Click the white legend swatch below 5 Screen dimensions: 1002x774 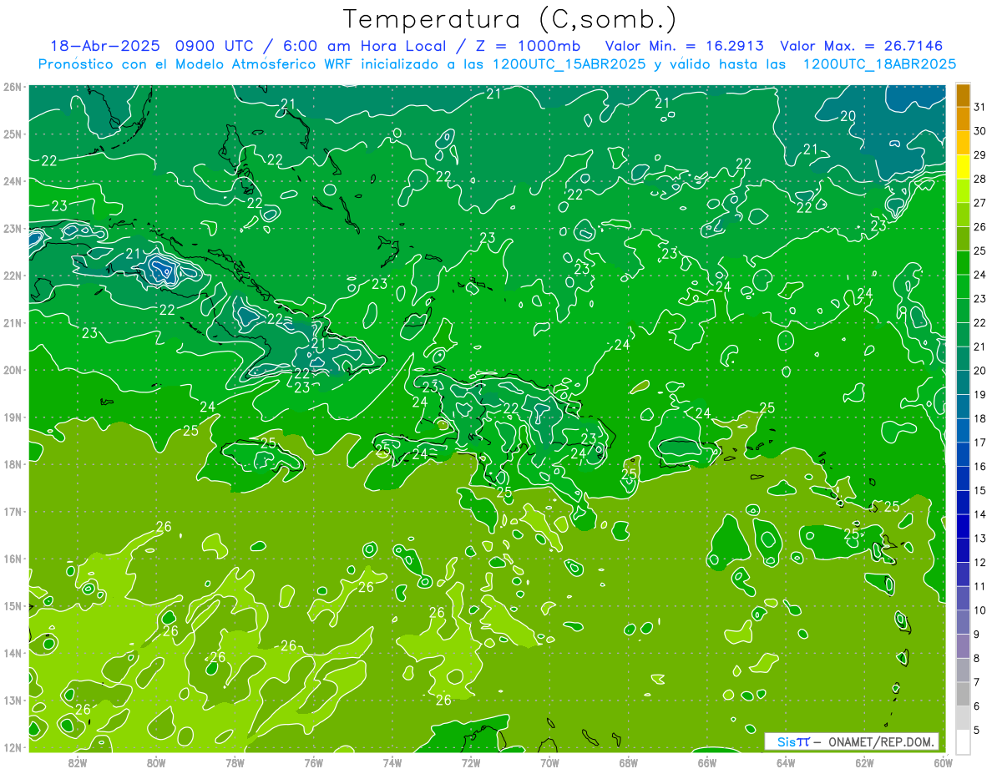pos(963,741)
